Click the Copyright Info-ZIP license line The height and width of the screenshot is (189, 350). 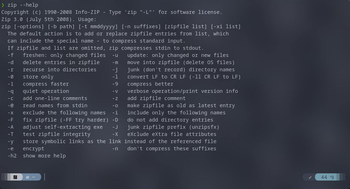coord(112,12)
